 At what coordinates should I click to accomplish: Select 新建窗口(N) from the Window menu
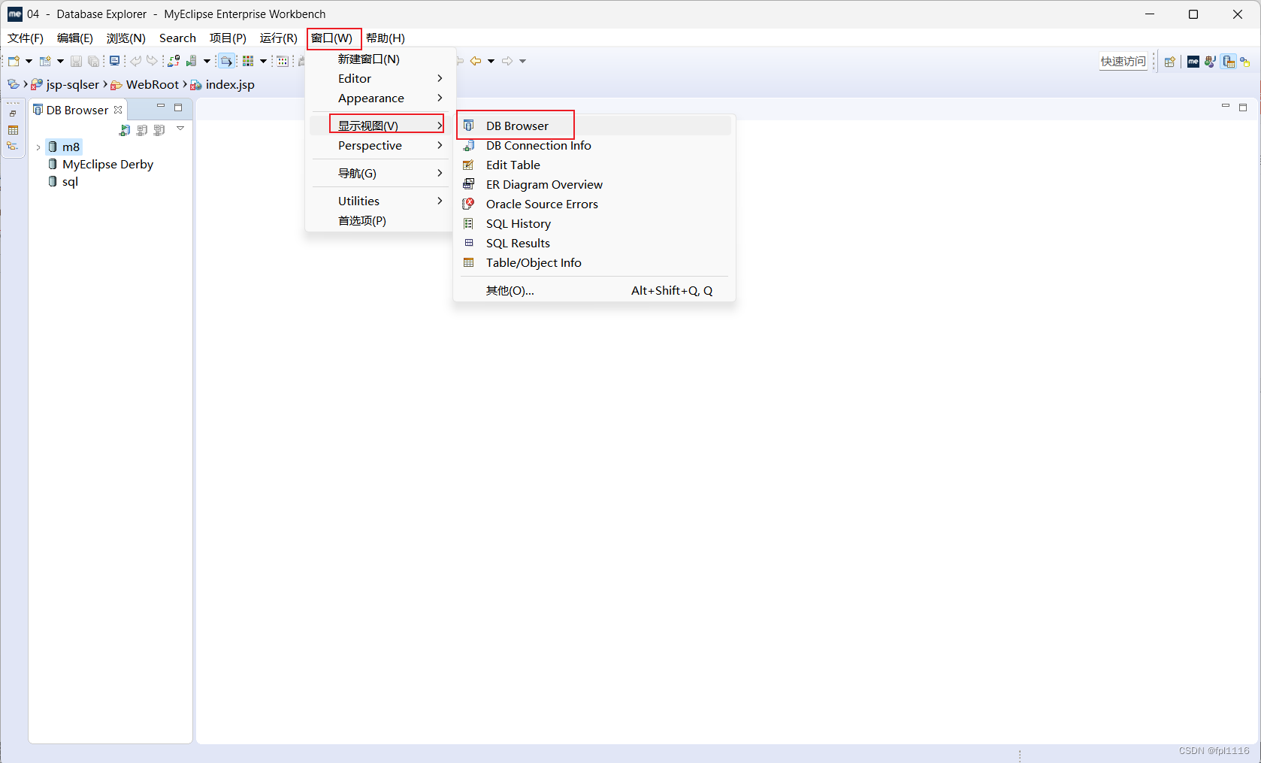coord(380,59)
